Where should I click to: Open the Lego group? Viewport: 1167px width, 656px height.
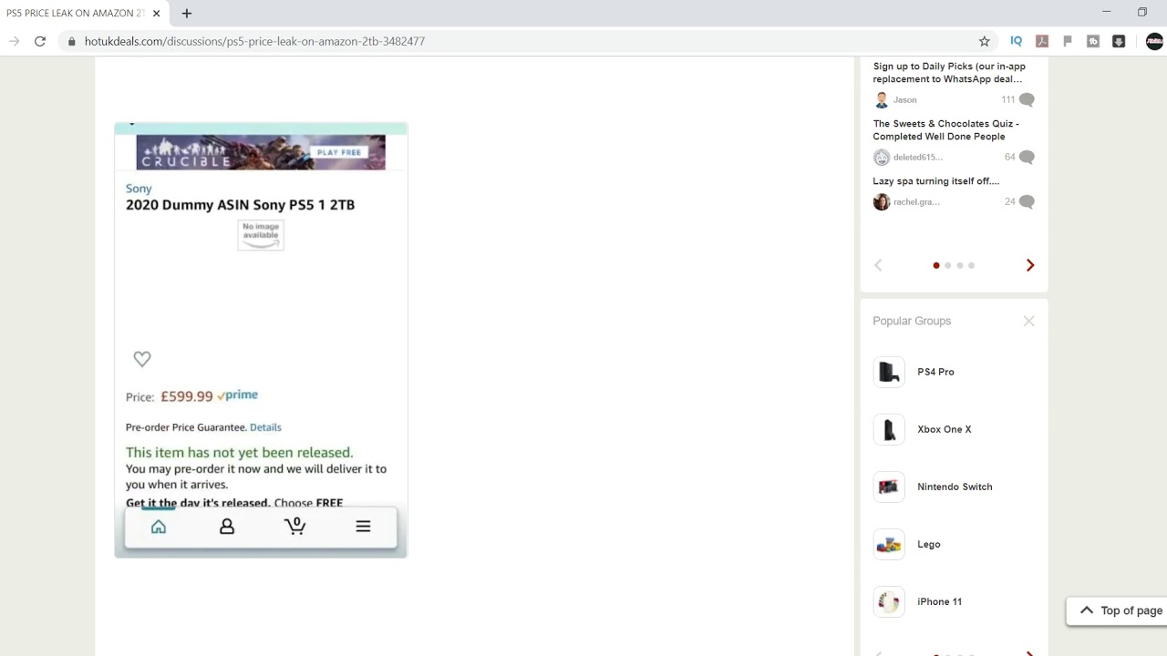tap(928, 544)
